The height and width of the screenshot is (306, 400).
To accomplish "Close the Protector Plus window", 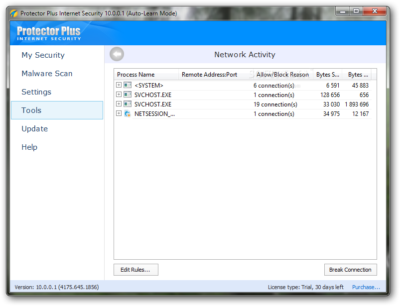I will (375, 11).
